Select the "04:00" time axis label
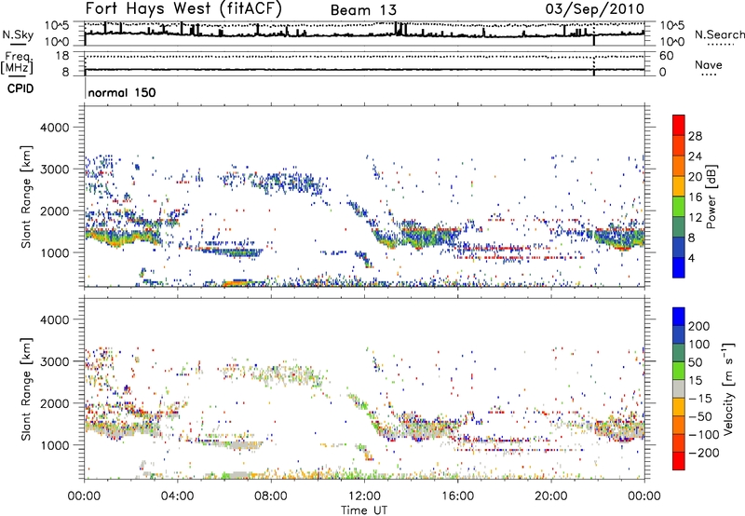This screenshot has width=745, height=516. pyautogui.click(x=178, y=496)
